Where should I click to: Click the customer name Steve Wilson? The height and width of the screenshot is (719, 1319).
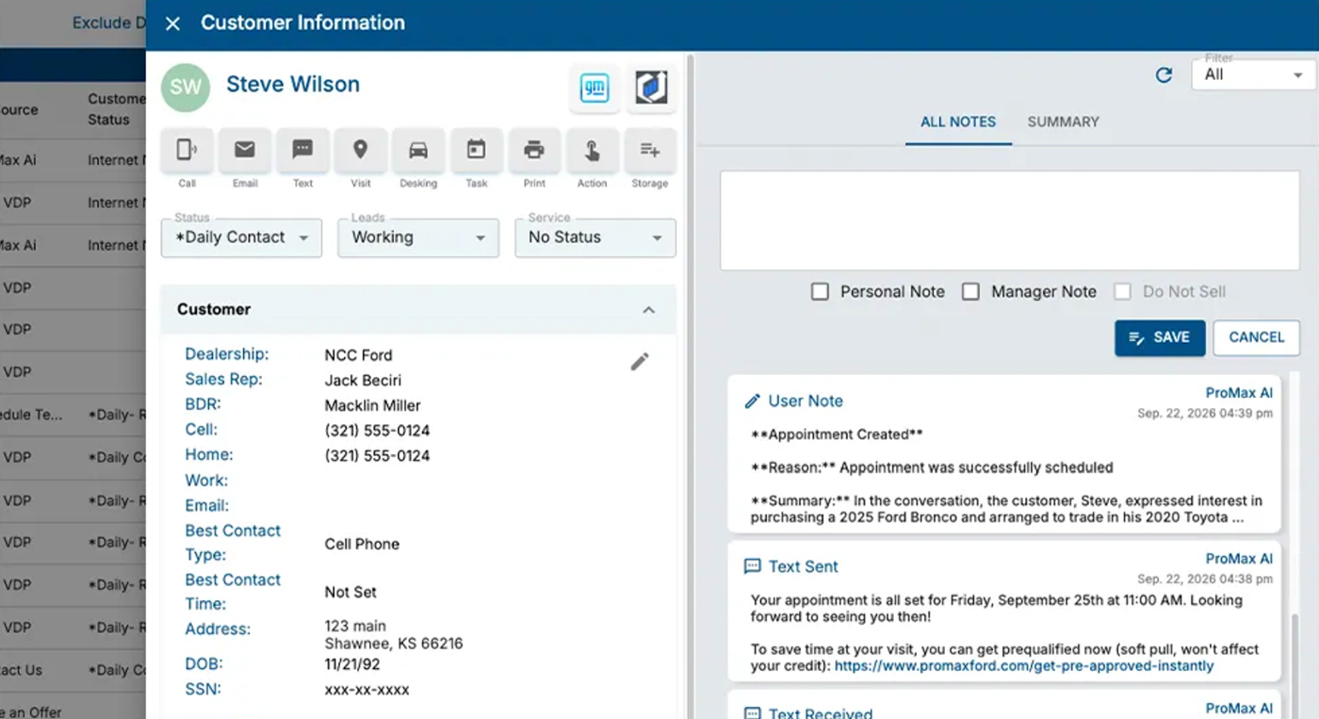click(293, 84)
